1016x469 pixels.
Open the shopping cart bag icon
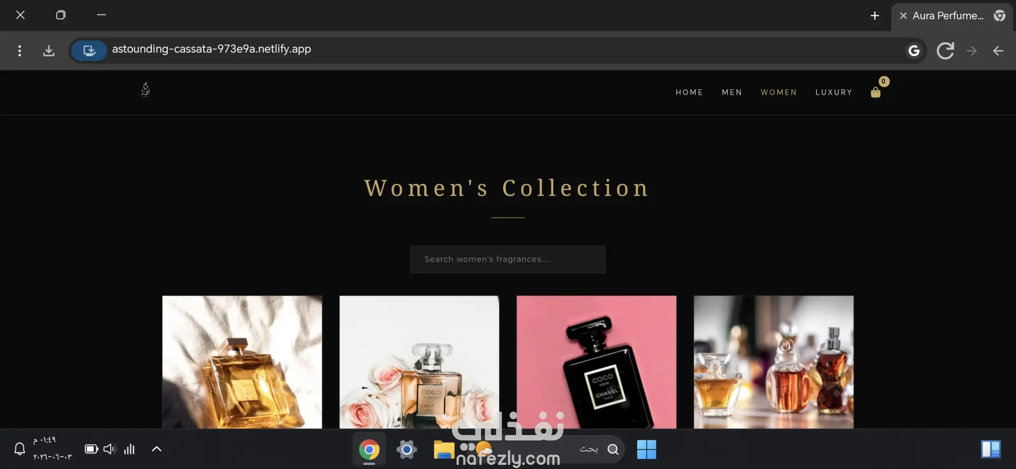click(x=876, y=93)
